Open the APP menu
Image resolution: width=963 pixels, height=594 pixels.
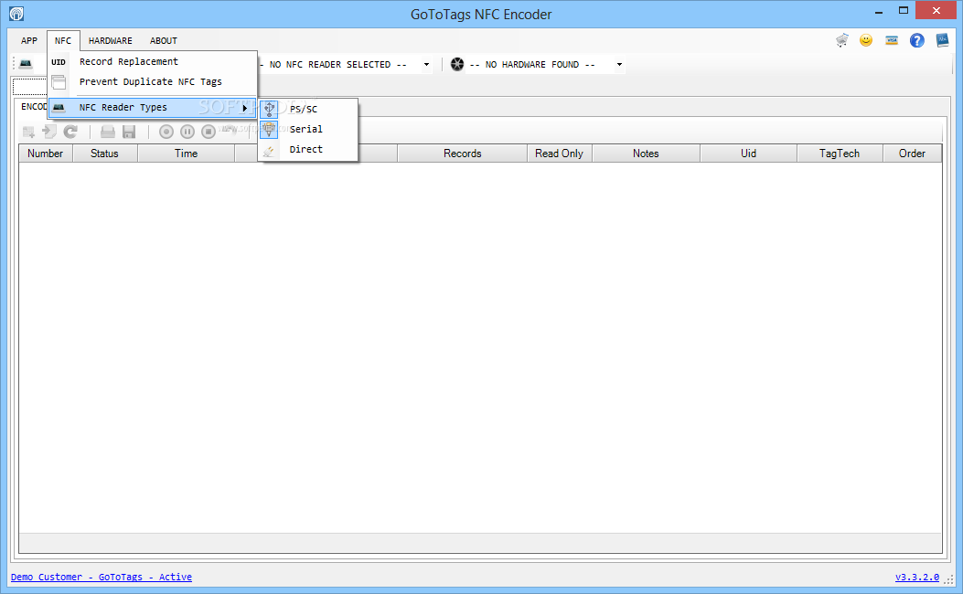point(29,40)
